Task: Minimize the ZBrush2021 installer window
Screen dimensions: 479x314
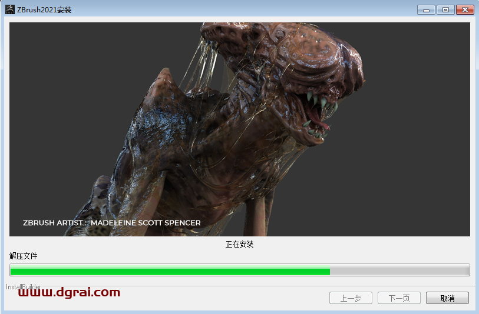Action: 426,10
